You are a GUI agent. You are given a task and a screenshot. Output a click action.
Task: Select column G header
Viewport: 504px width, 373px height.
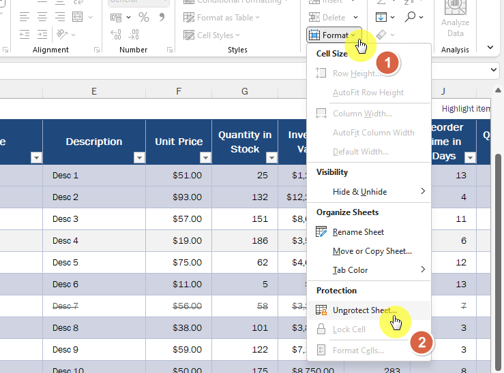(x=245, y=92)
